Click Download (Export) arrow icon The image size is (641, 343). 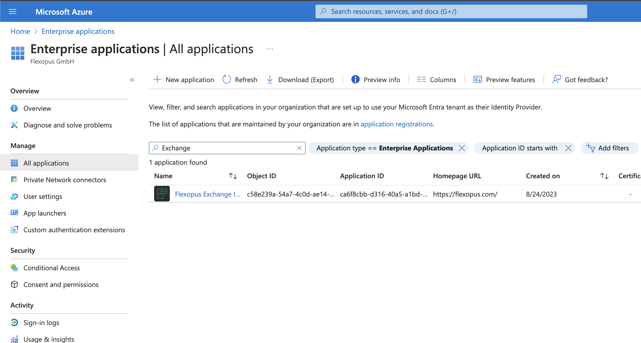270,79
